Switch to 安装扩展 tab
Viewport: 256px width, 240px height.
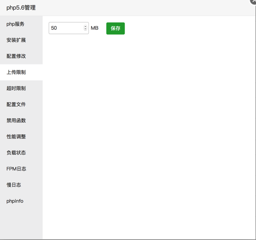coord(21,40)
